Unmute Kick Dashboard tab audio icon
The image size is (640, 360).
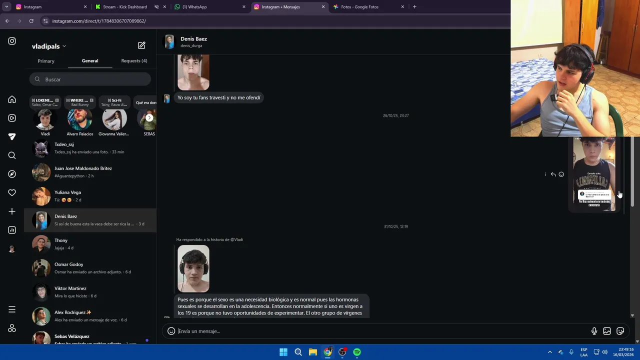click(156, 7)
